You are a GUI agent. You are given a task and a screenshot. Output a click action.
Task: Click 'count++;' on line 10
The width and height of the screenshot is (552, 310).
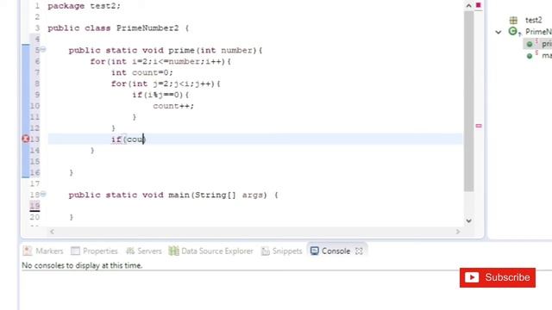(x=173, y=106)
